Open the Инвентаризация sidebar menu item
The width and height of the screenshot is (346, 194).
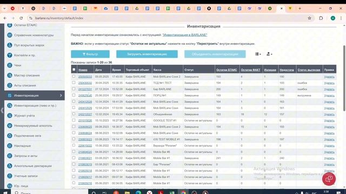[x=35, y=95]
